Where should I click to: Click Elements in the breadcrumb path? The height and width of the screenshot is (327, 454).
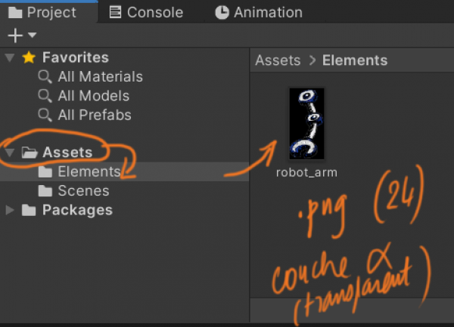tap(354, 60)
